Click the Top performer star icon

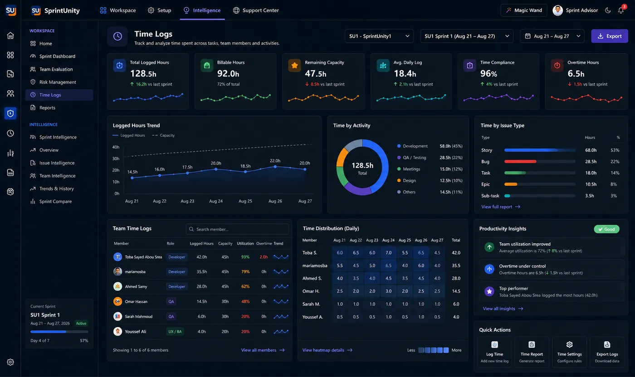click(489, 291)
